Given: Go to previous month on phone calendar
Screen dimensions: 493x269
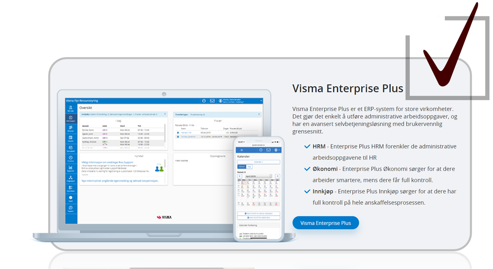Looking at the screenshot, I should tap(240, 176).
